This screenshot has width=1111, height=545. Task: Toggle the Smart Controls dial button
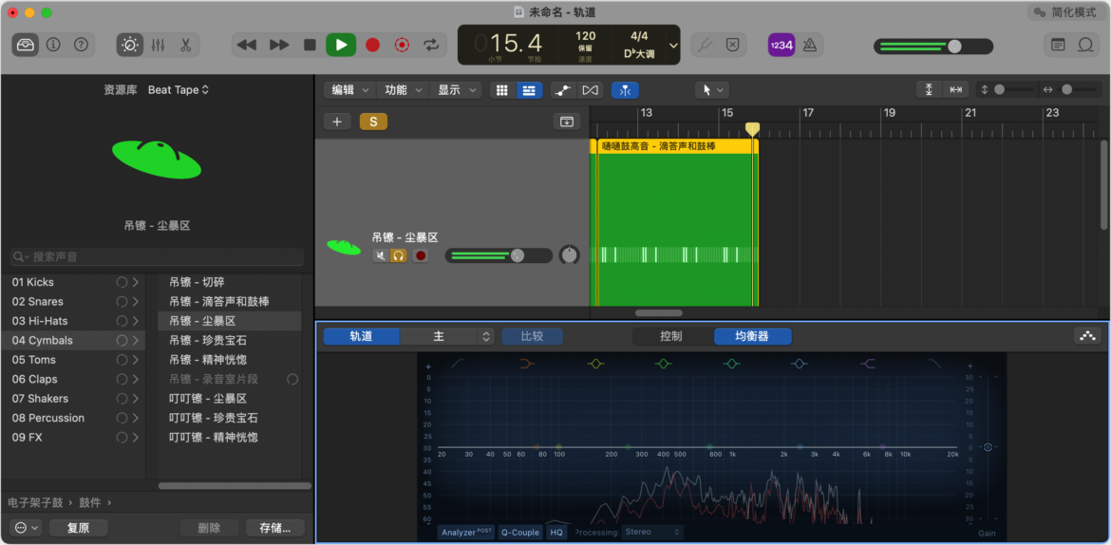pos(130,45)
